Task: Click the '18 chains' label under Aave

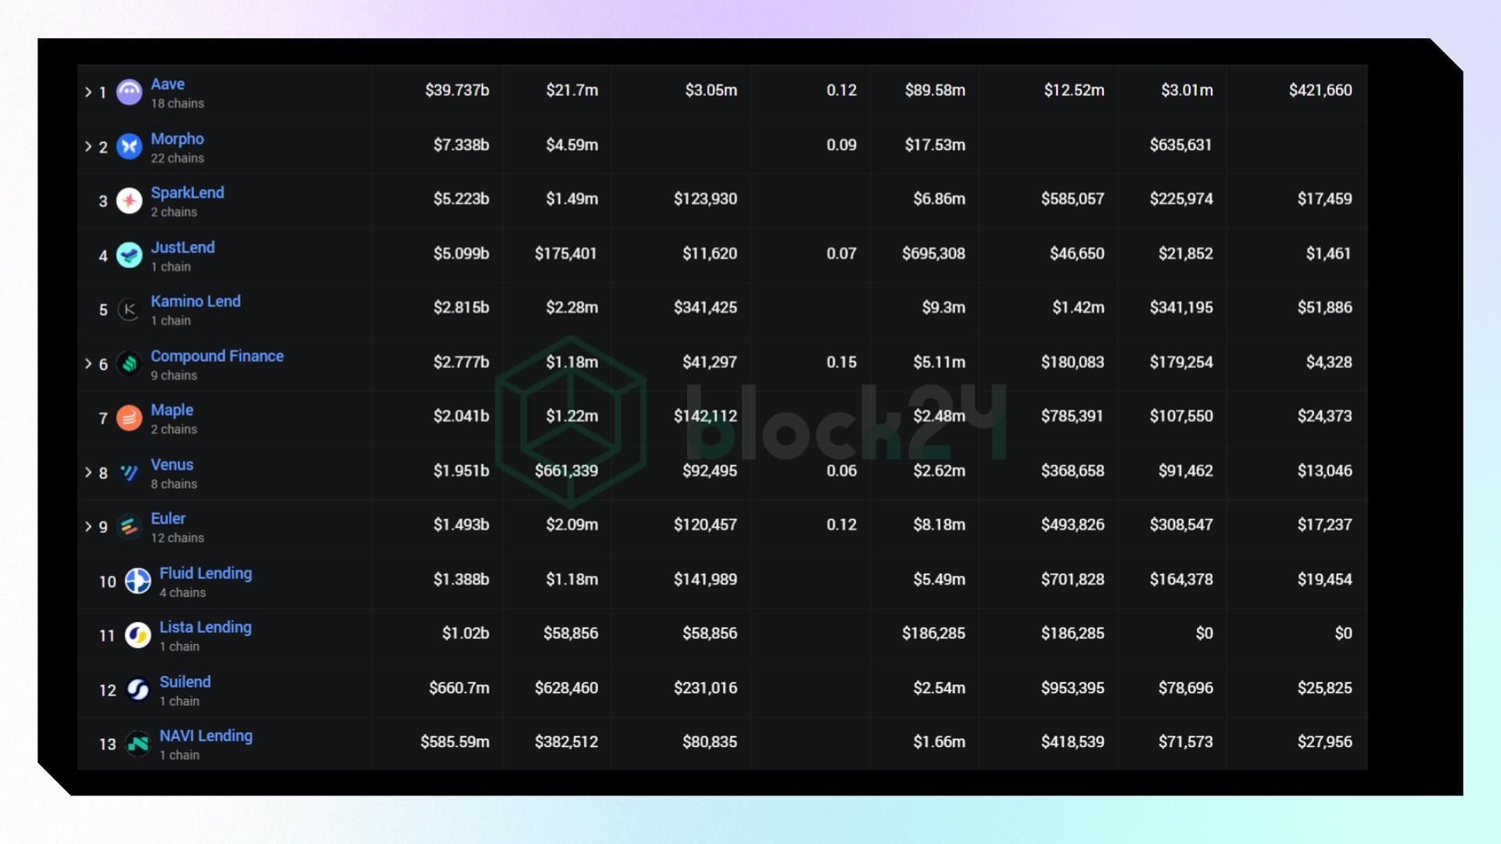Action: 177,104
